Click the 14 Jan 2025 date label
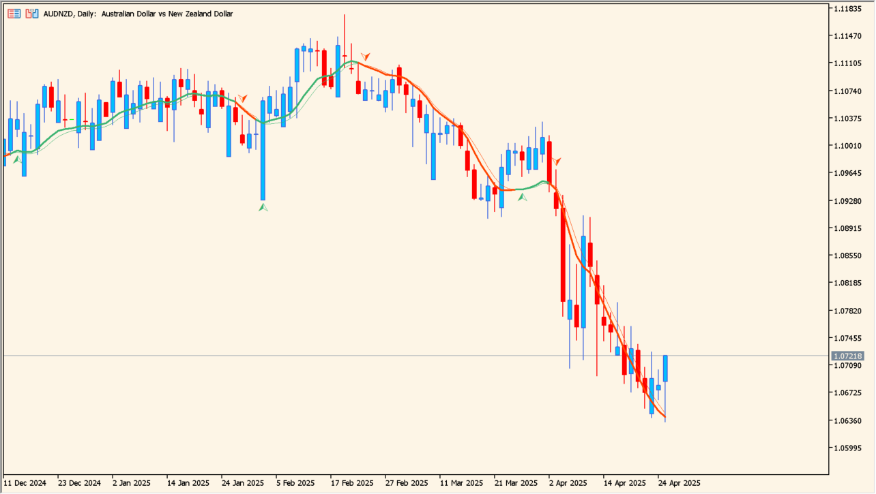The height and width of the screenshot is (494, 876). coord(188,483)
